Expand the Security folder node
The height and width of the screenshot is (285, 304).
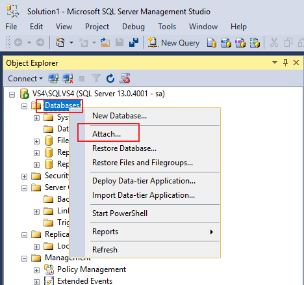coord(24,176)
